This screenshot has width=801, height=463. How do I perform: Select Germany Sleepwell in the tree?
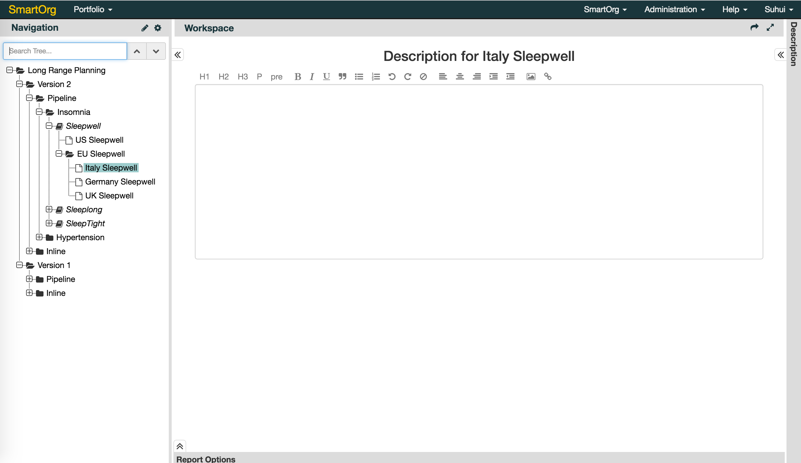(120, 182)
